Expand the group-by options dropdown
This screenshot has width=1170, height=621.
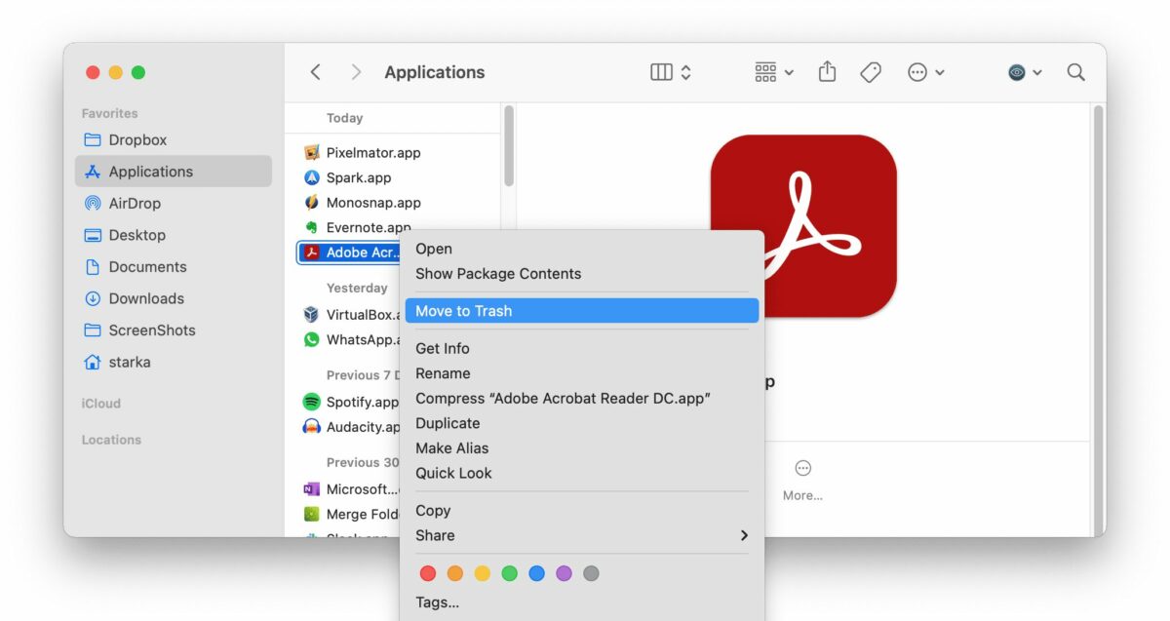[x=774, y=72]
